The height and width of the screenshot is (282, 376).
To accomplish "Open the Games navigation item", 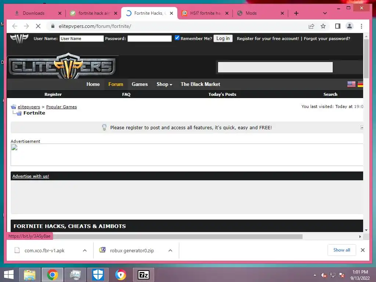I will [140, 84].
